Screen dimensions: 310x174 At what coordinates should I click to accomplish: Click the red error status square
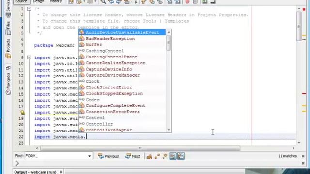pos(304,9)
